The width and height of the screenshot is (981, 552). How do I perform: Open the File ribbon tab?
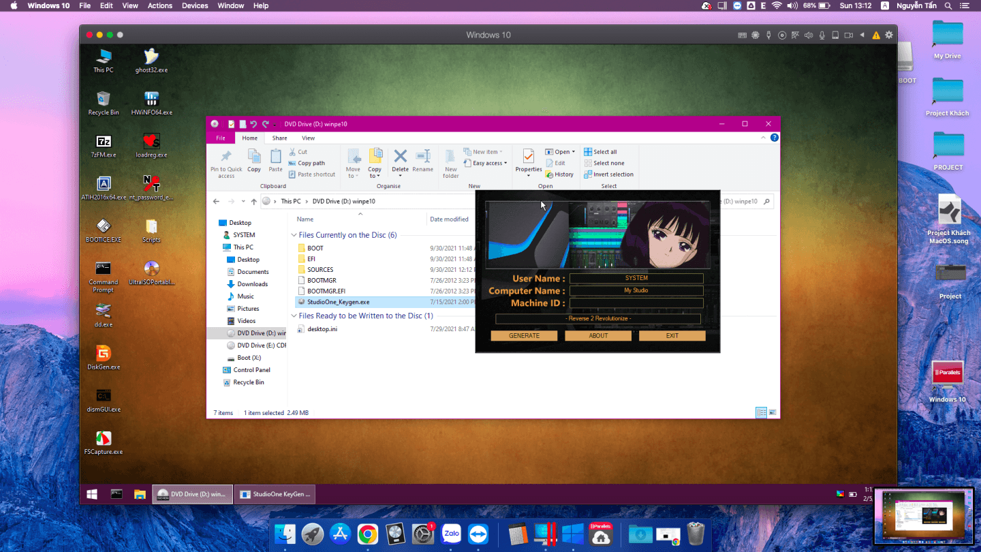tap(221, 138)
